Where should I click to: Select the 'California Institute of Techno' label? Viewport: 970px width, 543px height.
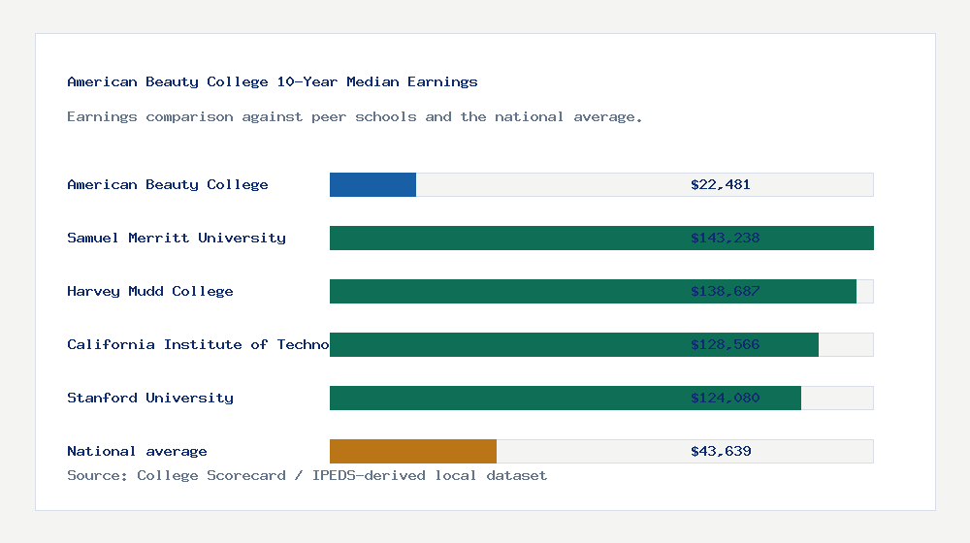(x=198, y=344)
